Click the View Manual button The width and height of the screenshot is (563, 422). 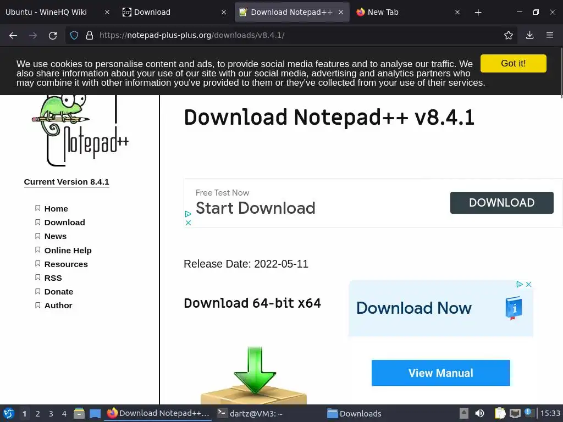tap(440, 373)
